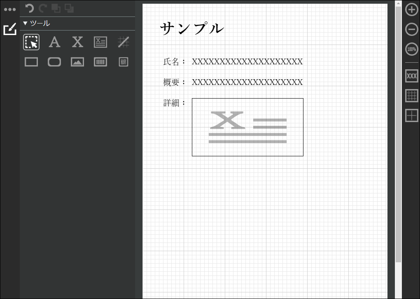Click the undo button
This screenshot has height=299, width=420.
pyautogui.click(x=30, y=9)
